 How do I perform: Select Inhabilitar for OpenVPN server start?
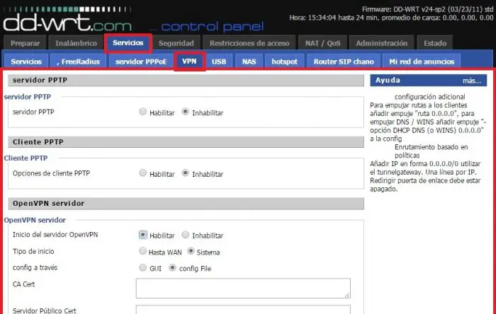[x=186, y=235]
